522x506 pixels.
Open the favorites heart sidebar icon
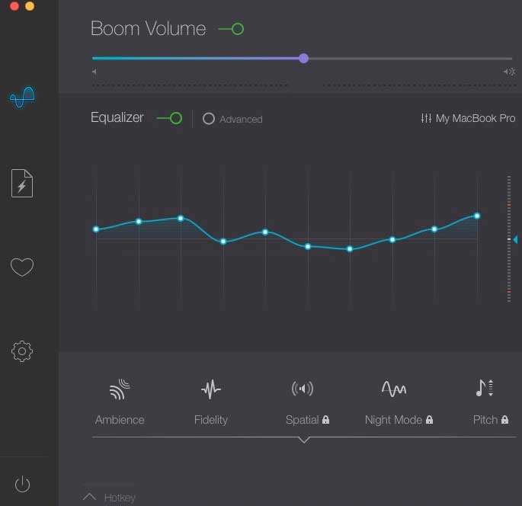click(x=22, y=267)
